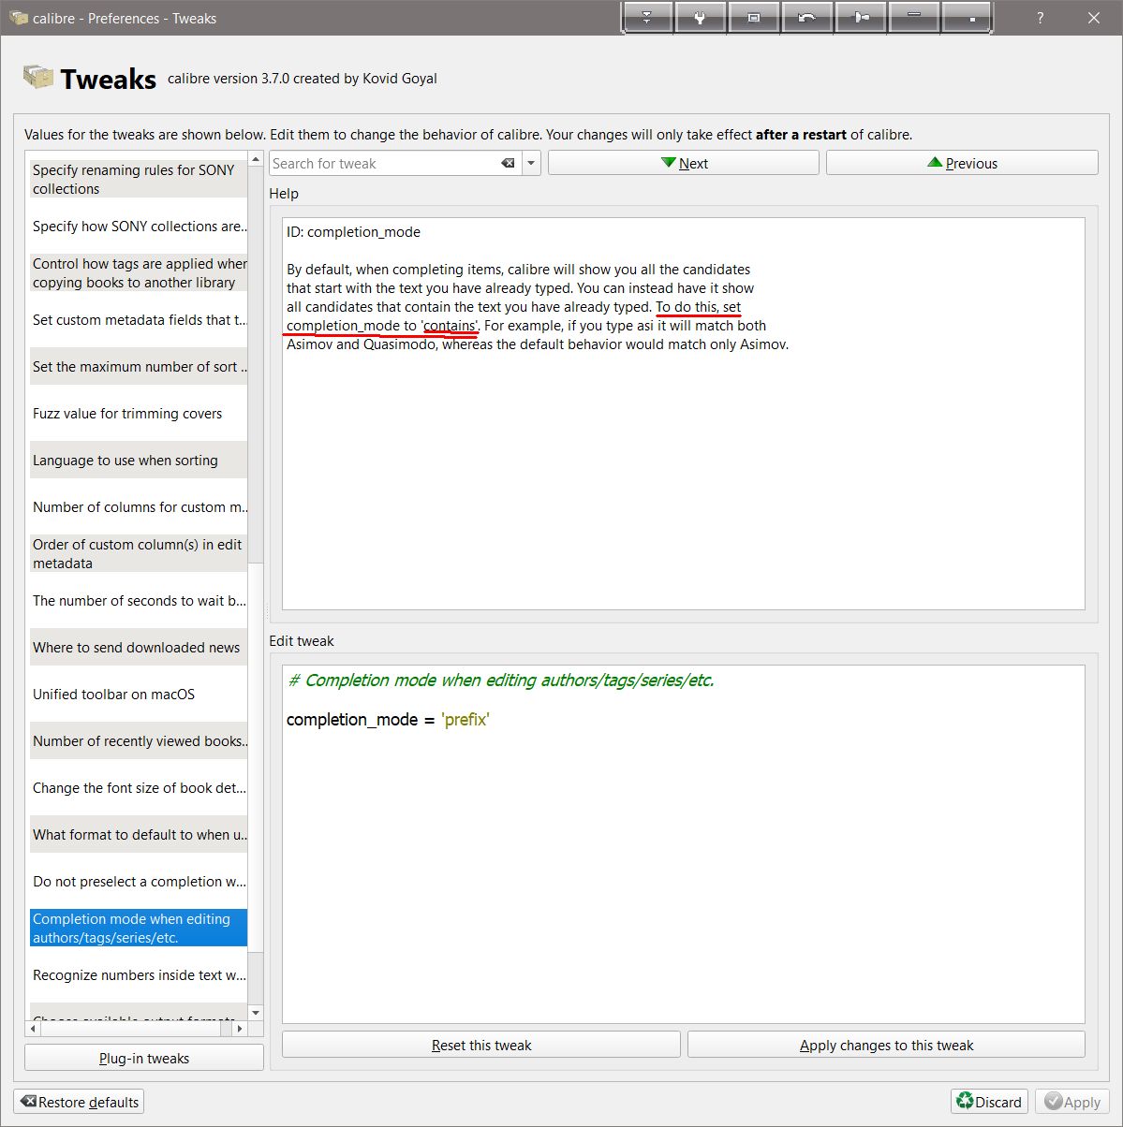Viewport: 1123px width, 1127px height.
Task: Select 'Specify how SONY collections are..' tweak
Action: click(x=139, y=226)
